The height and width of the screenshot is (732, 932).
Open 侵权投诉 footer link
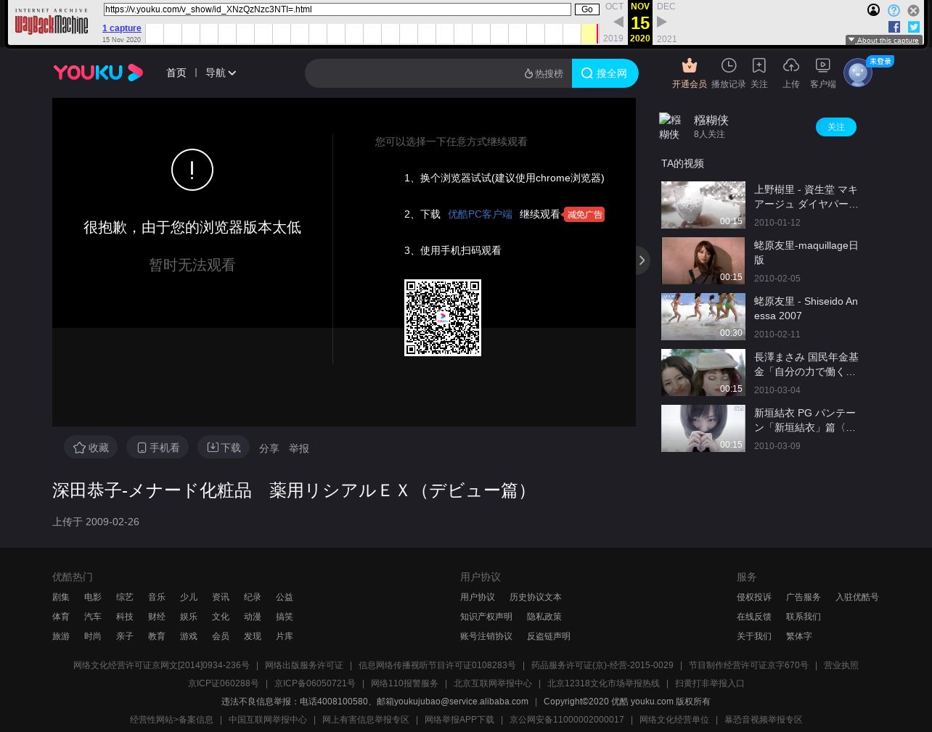point(754,597)
